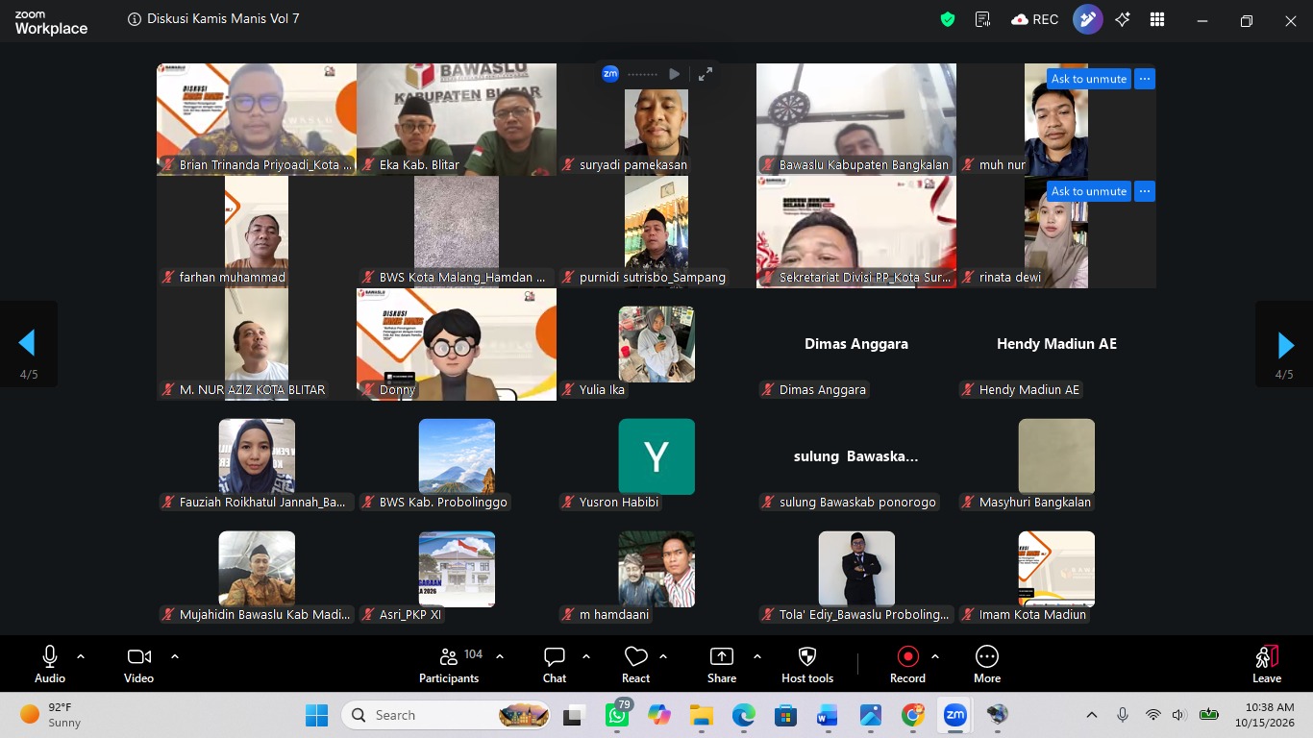Open the live transcript icon in title bar
Image resolution: width=1313 pixels, height=738 pixels.
click(x=982, y=19)
